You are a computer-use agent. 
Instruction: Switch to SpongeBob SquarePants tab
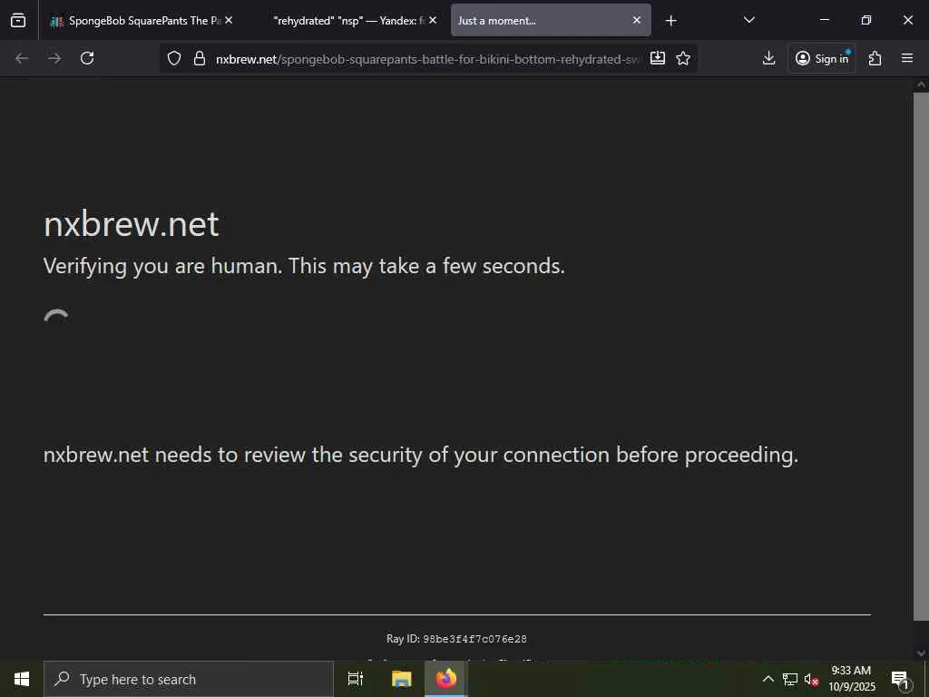(142, 20)
